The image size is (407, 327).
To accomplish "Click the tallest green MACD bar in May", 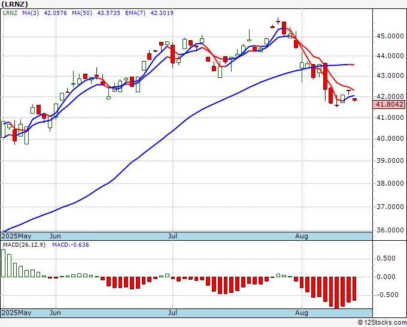I will click(3, 263).
